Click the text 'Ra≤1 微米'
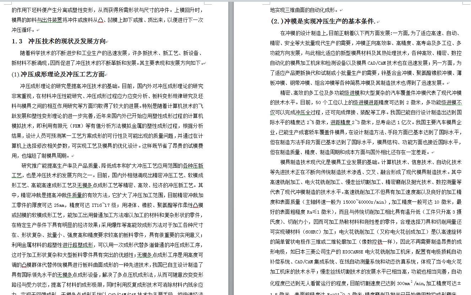 pyautogui.click(x=320, y=212)
